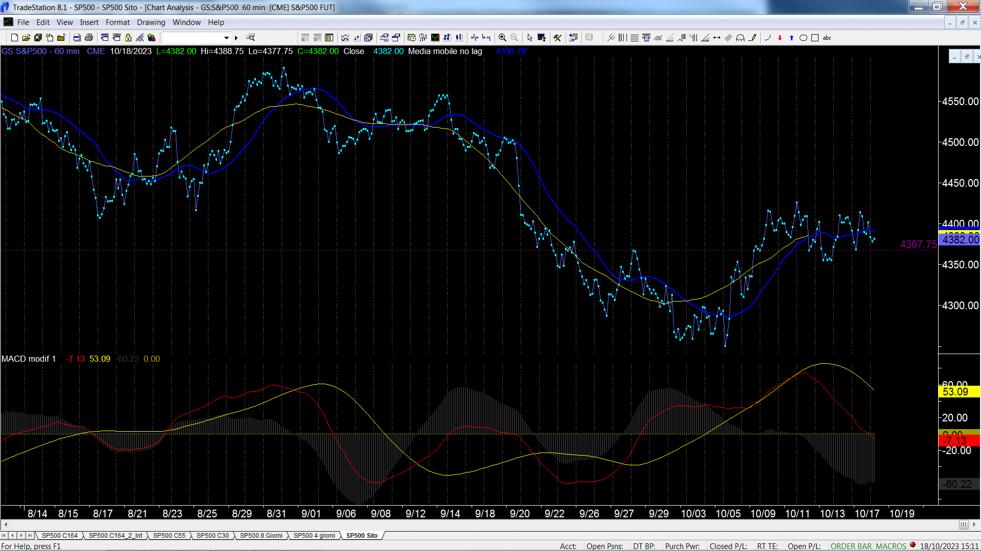Viewport: 981px width, 551px height.
Task: Switch to the SP500 8 Giorni tab
Action: [261, 535]
